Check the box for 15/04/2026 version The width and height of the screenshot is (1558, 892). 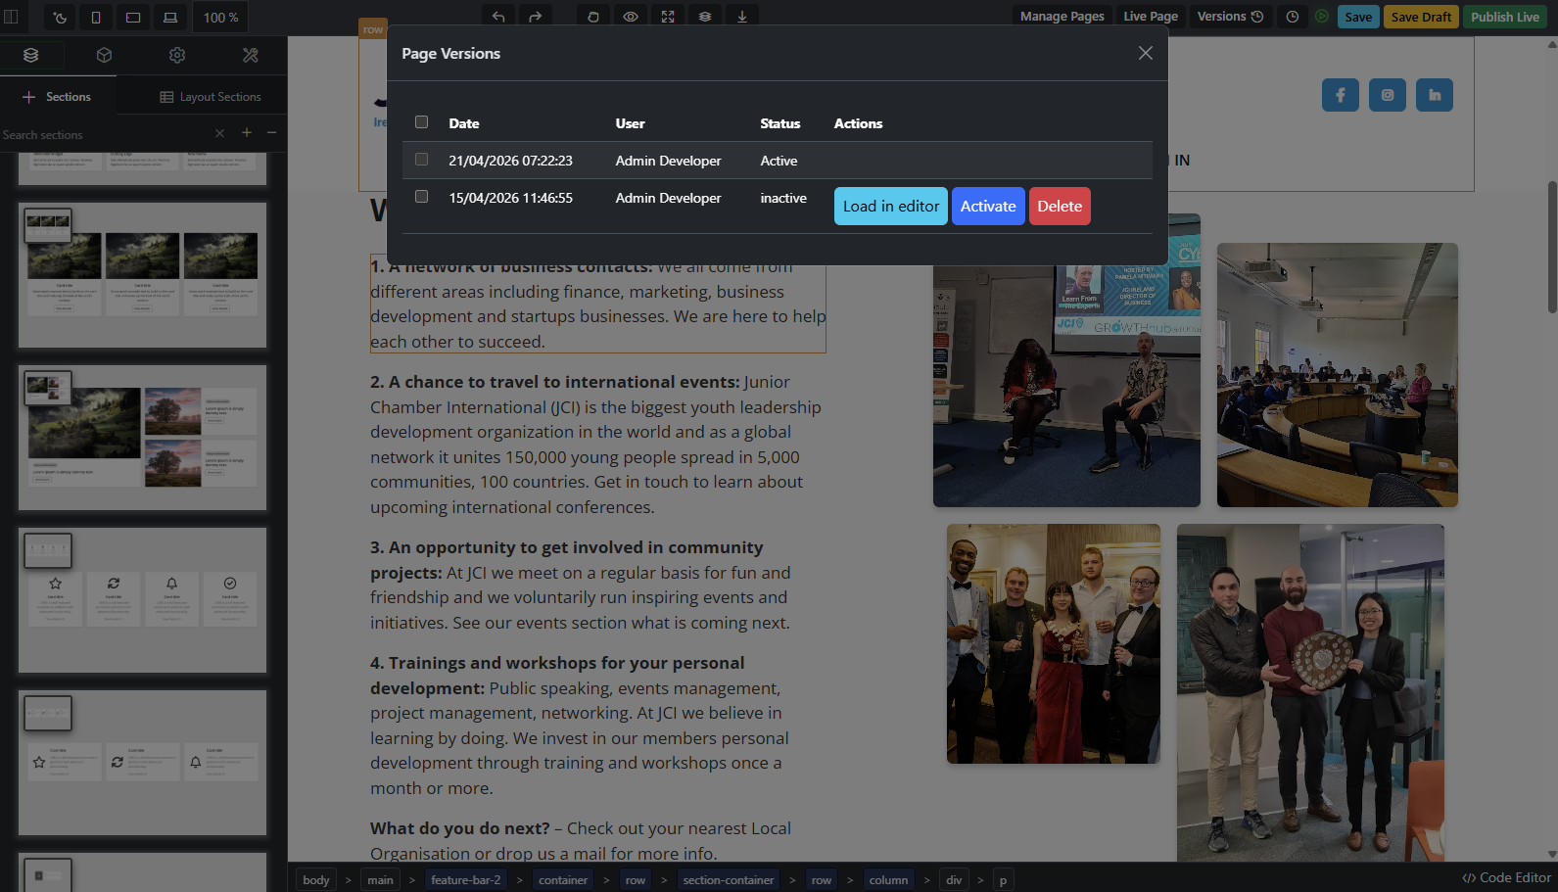pyautogui.click(x=422, y=197)
